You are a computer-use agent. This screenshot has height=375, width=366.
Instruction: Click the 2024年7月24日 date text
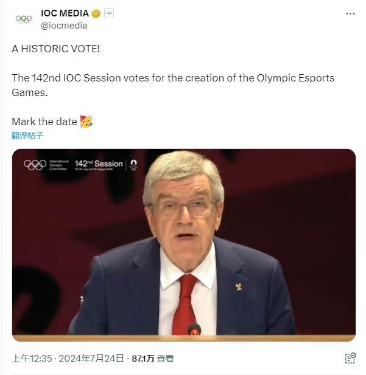pos(91,359)
